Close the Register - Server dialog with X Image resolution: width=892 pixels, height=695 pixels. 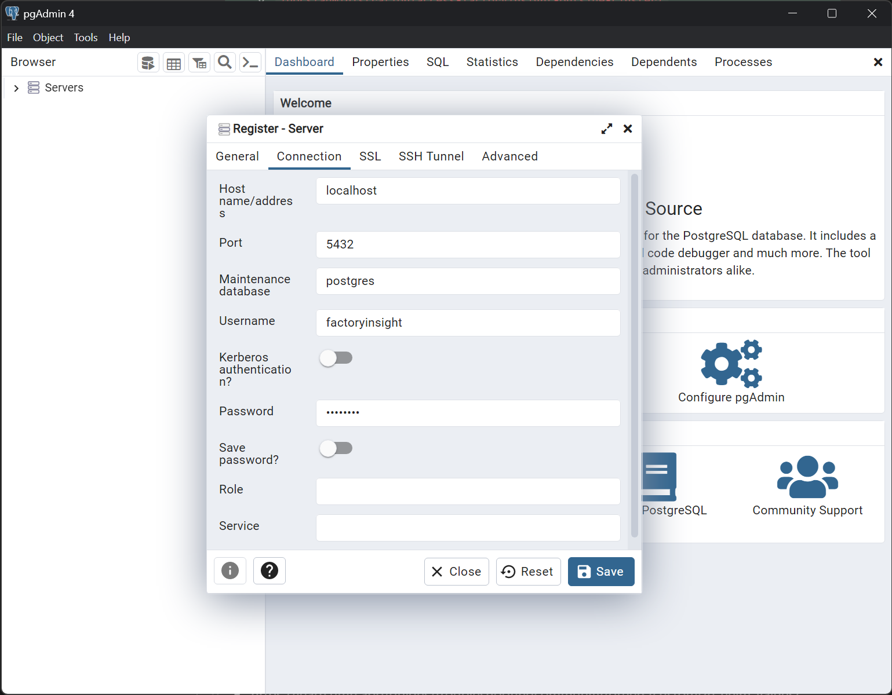click(628, 129)
